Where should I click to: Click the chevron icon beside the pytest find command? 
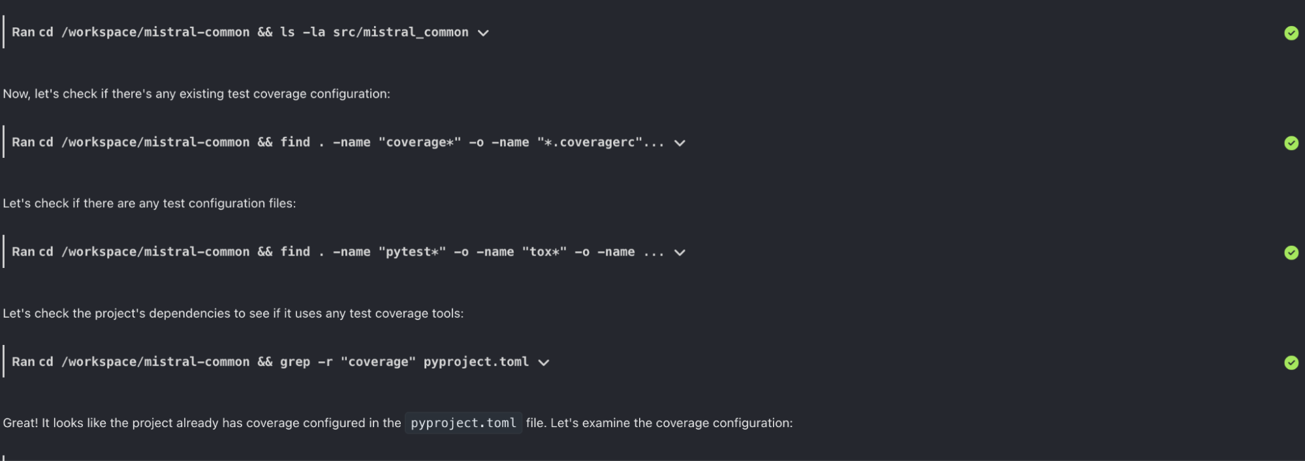coord(680,252)
